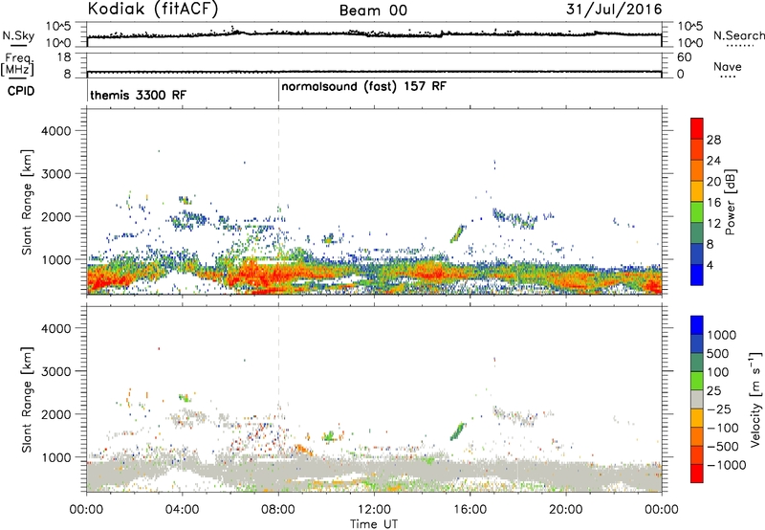The width and height of the screenshot is (765, 530).
Task: Click the noise trace in N.Sky panel
Action: tap(374, 34)
